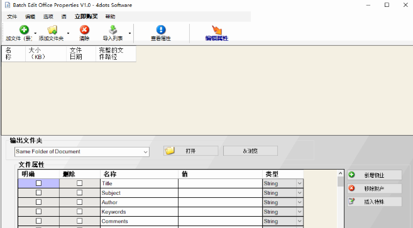Click the Subject name cell
Screen dimensions: 413x228
click(139, 193)
